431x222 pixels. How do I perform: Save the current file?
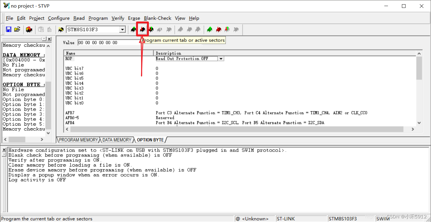(8, 29)
